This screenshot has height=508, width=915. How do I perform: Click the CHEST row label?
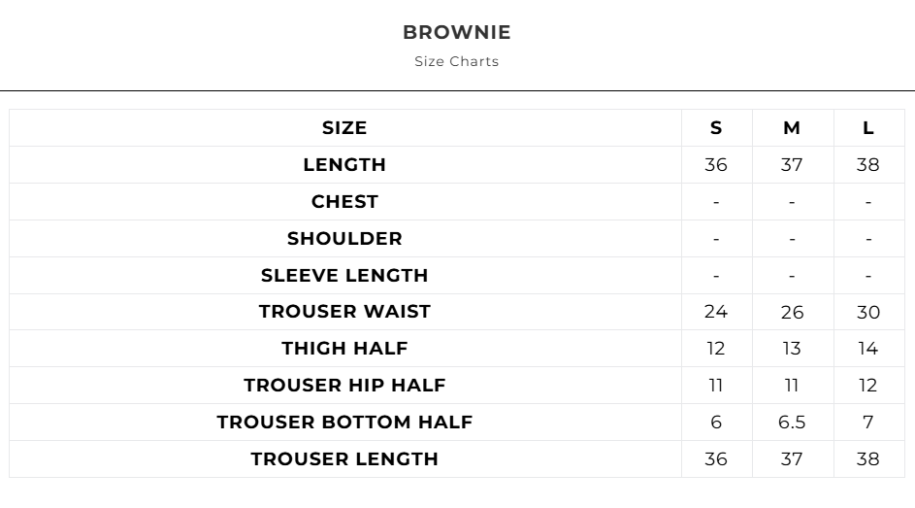344,202
